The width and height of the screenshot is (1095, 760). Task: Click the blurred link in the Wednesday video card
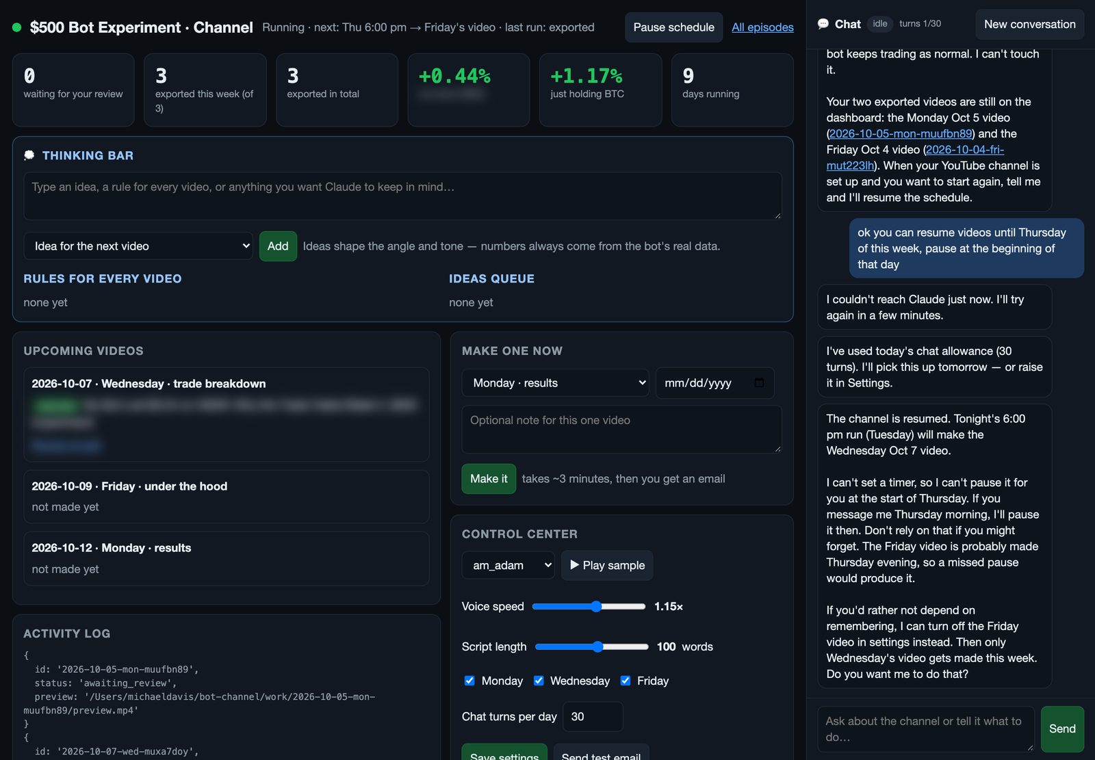pyautogui.click(x=66, y=446)
